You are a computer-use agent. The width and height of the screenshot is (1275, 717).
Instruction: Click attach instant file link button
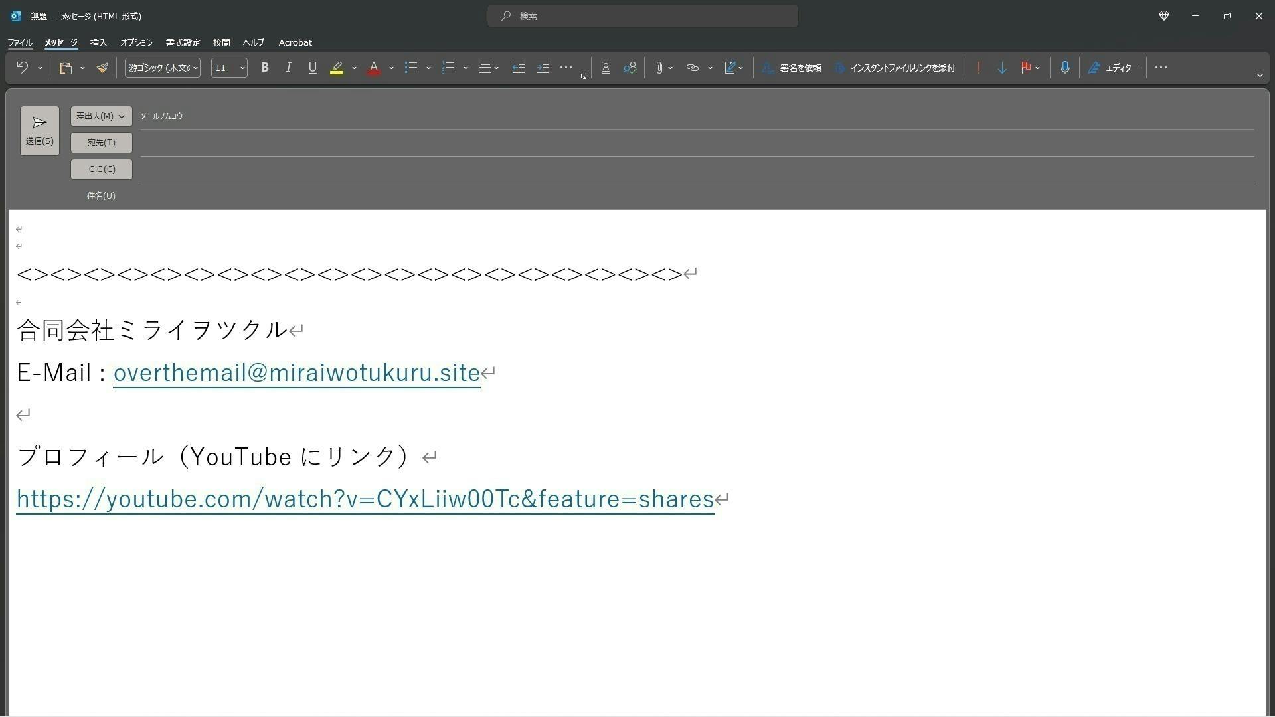pyautogui.click(x=895, y=68)
